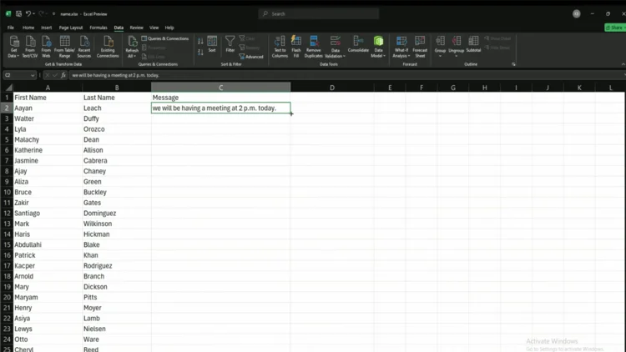Switch to the View tab

pyautogui.click(x=154, y=28)
